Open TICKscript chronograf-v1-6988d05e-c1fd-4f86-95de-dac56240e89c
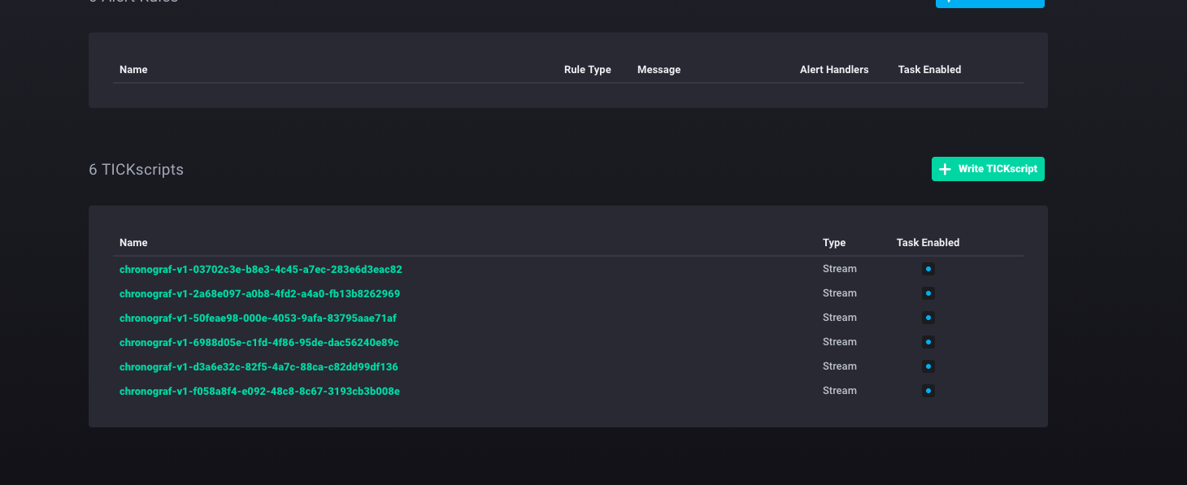 [259, 342]
